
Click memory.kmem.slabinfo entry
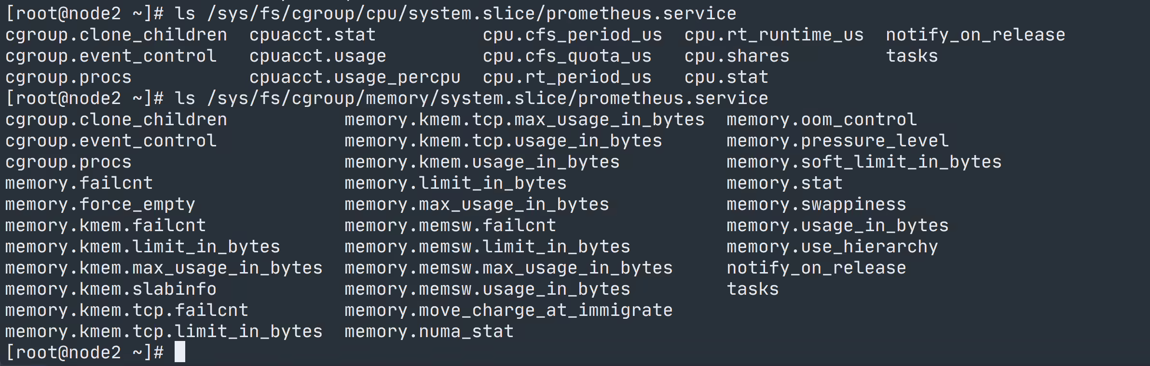pyautogui.click(x=111, y=289)
